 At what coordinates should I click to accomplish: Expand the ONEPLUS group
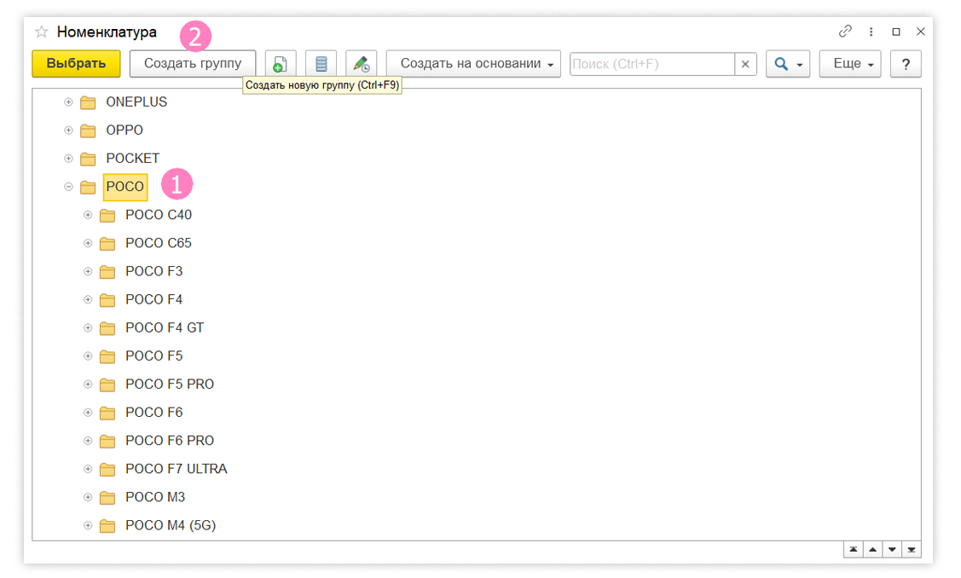click(x=68, y=101)
